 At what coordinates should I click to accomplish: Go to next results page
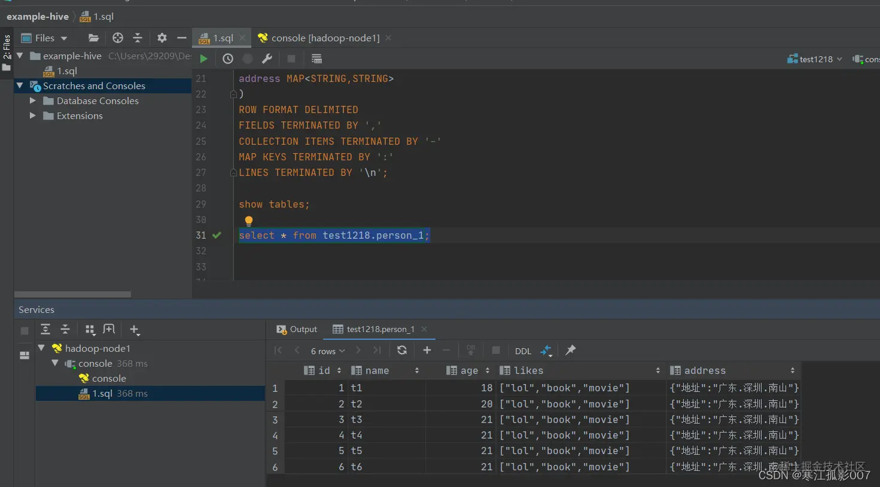[358, 350]
